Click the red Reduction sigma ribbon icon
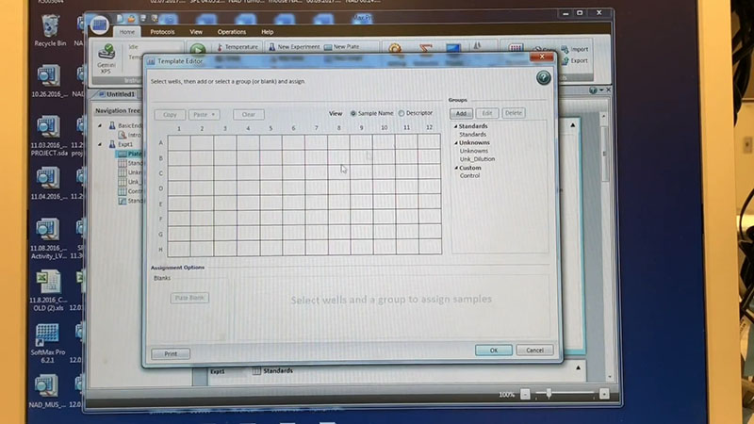754x424 pixels. click(426, 49)
